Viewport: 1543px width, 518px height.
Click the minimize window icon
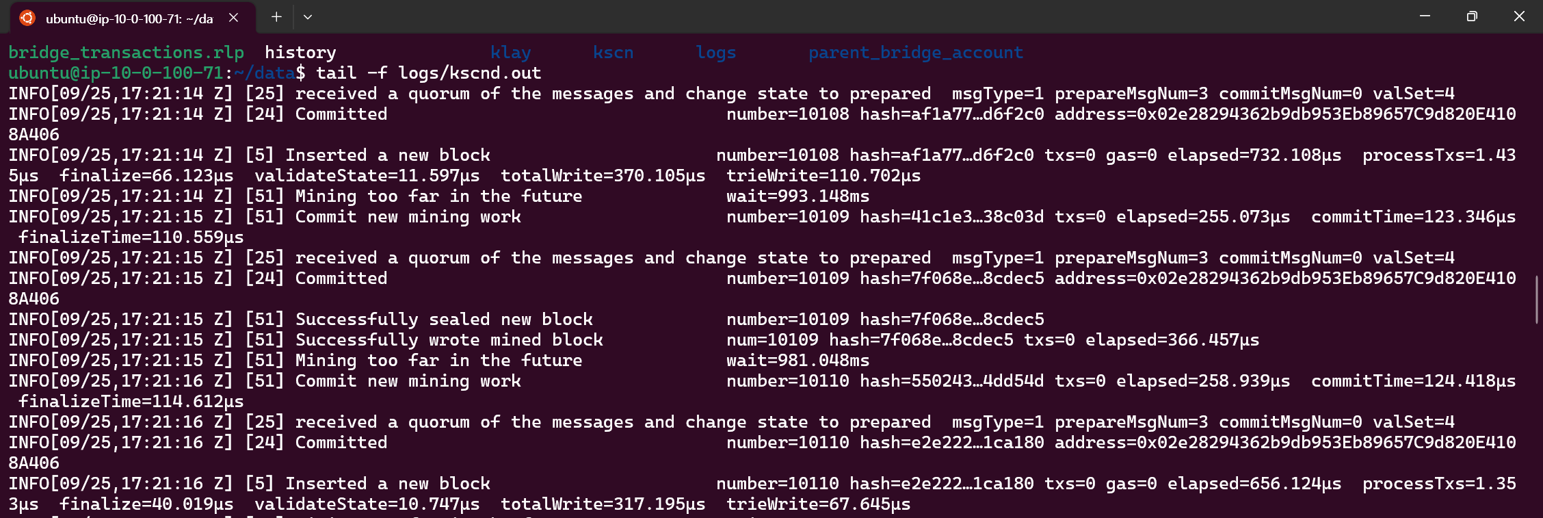tap(1424, 16)
